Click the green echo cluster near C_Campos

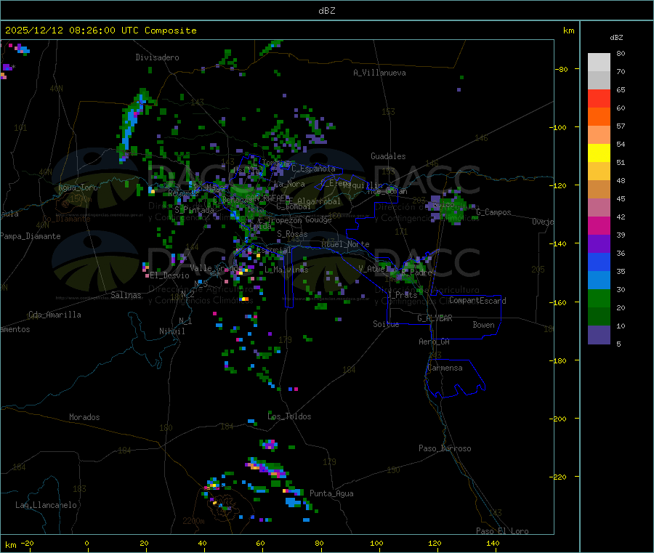(x=451, y=206)
